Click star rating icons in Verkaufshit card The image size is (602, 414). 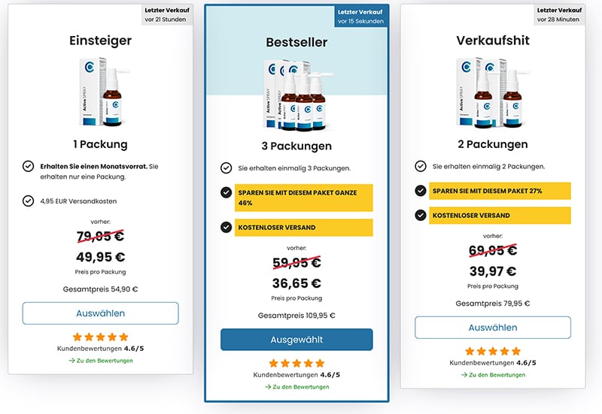coord(493,351)
